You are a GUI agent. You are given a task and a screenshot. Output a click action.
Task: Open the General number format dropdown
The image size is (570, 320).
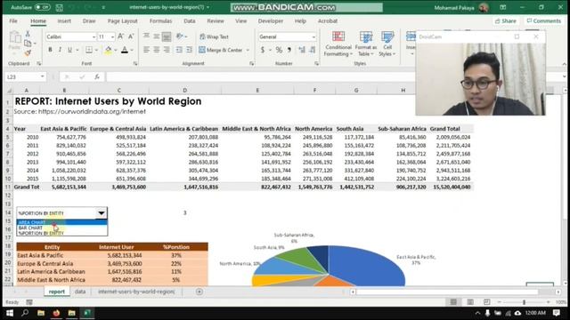click(x=313, y=36)
